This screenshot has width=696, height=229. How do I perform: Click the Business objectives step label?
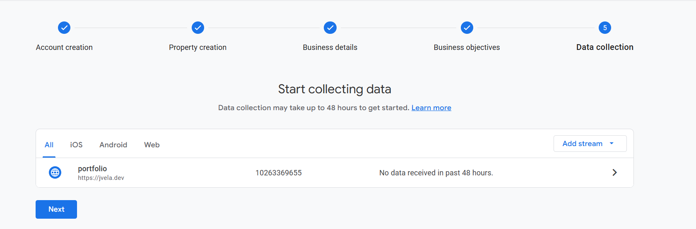coord(467,47)
